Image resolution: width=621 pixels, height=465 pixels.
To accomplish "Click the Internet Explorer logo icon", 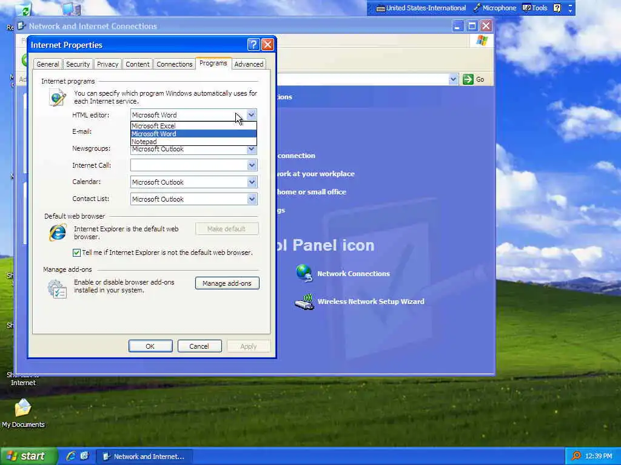I will click(x=58, y=232).
